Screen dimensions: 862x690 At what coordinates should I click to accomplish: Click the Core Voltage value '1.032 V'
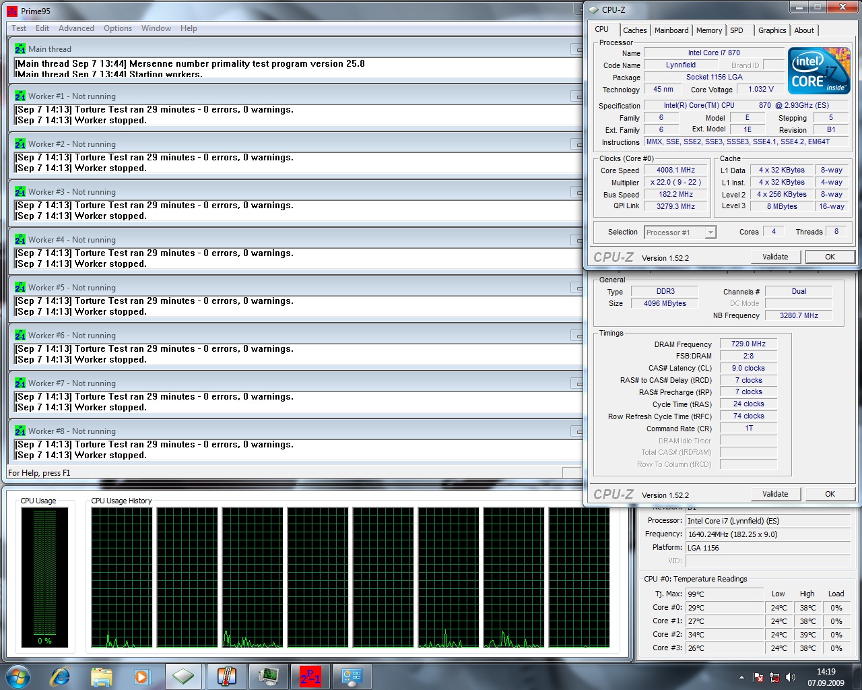(761, 89)
